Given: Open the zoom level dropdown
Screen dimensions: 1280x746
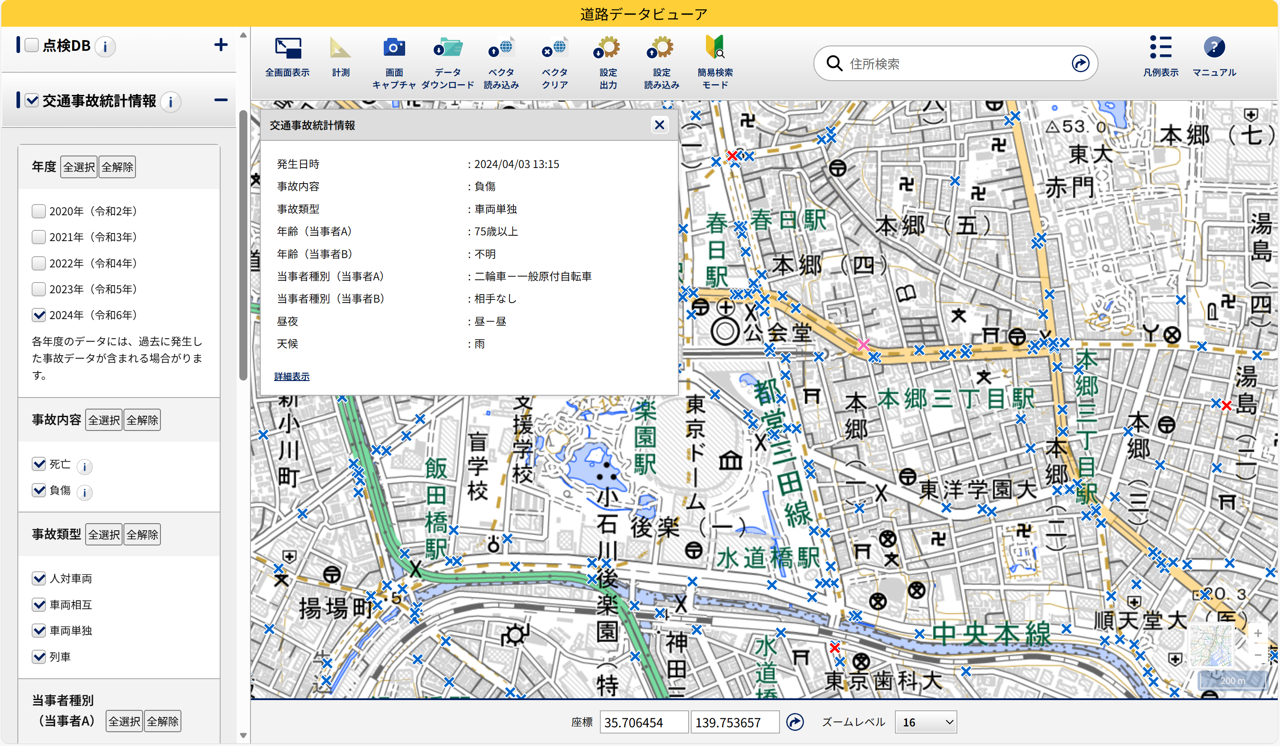Looking at the screenshot, I should (x=926, y=722).
